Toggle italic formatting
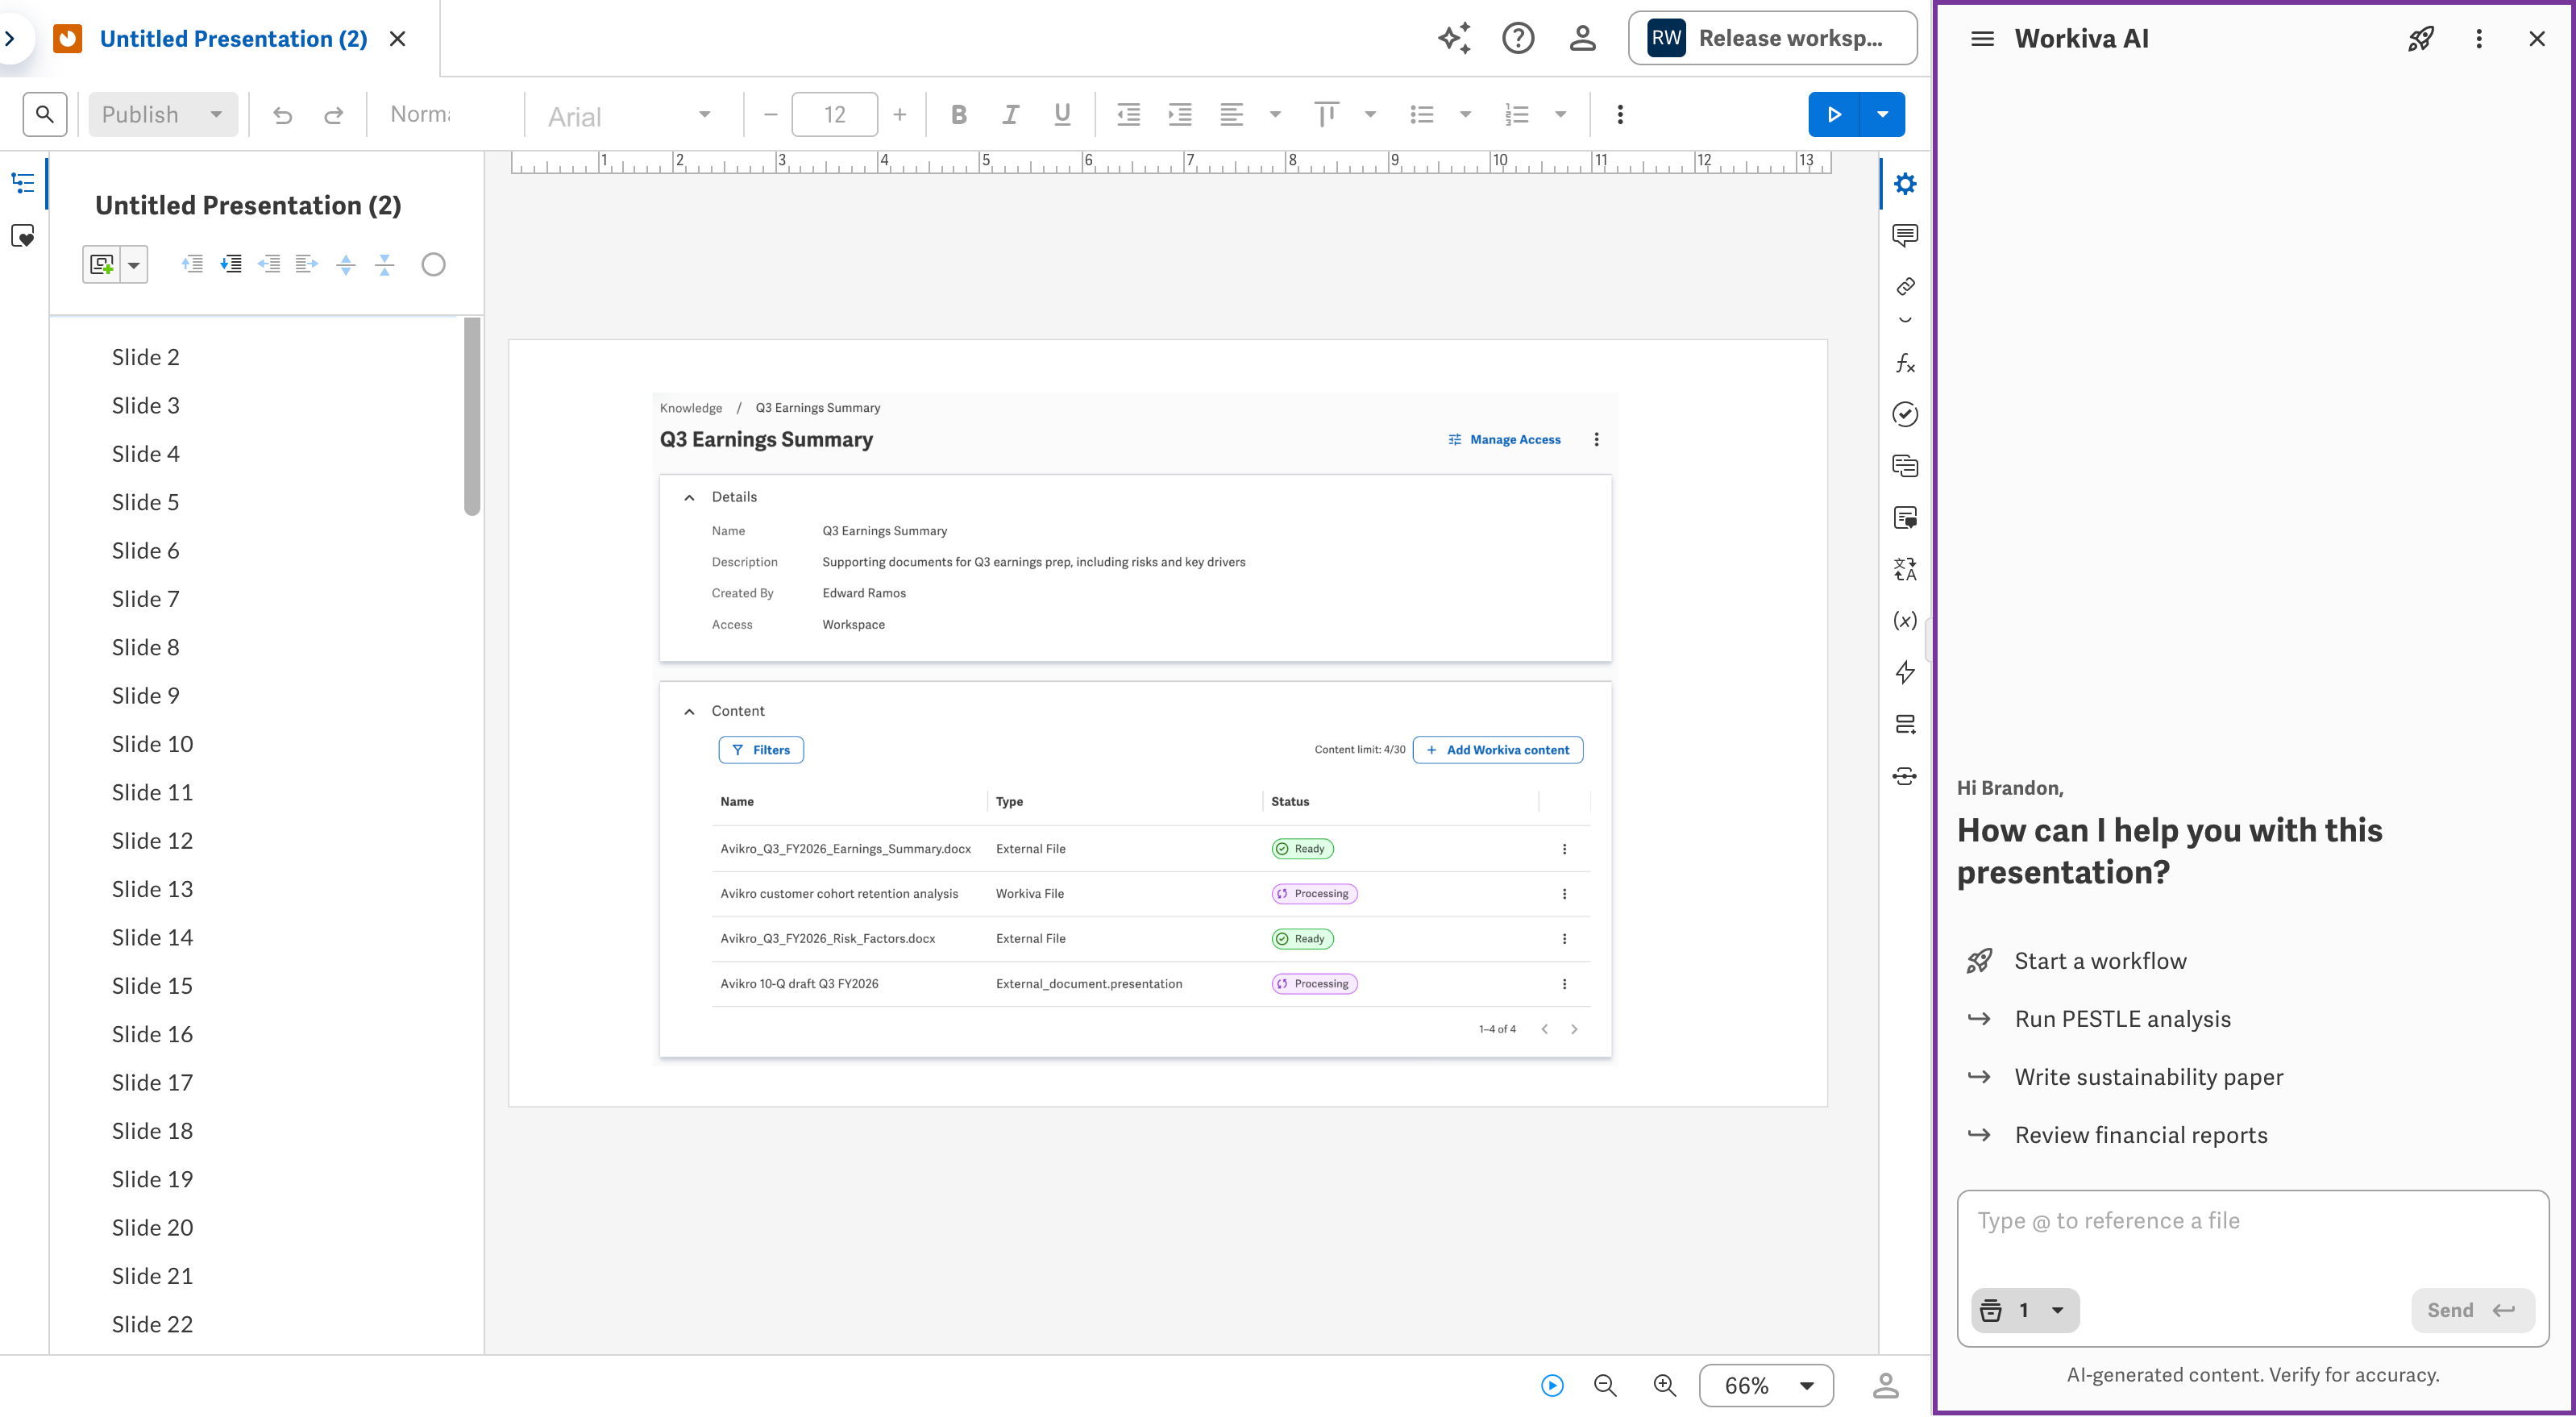This screenshot has width=2576, height=1417. coord(1011,115)
